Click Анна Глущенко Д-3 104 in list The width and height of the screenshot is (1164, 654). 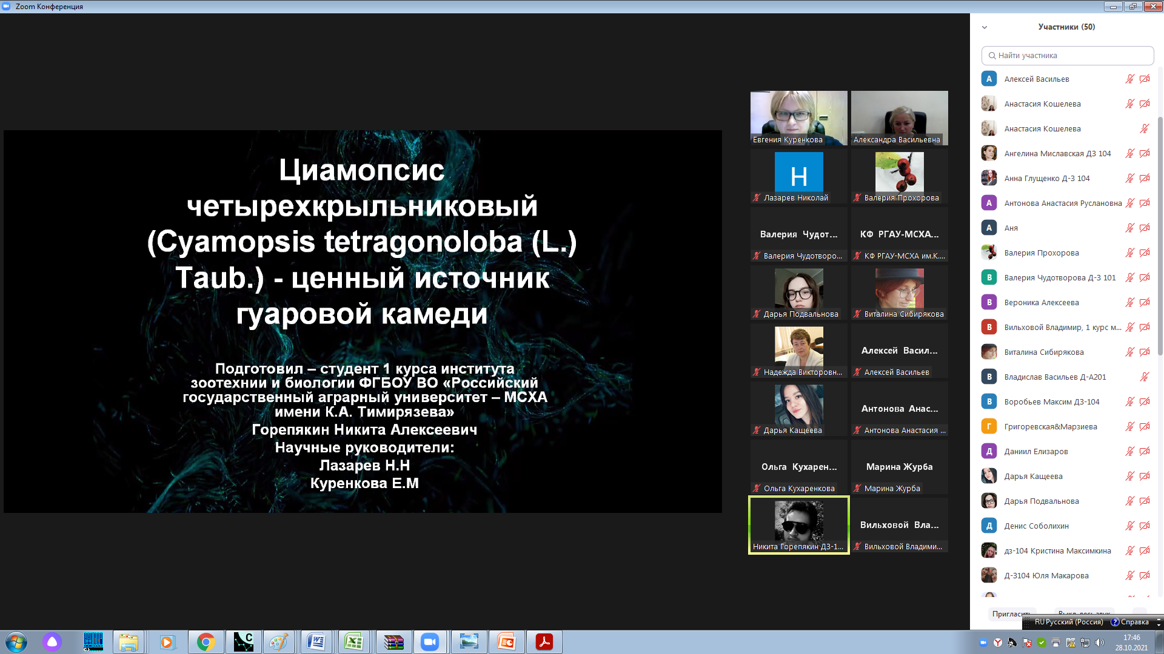[x=1046, y=179]
